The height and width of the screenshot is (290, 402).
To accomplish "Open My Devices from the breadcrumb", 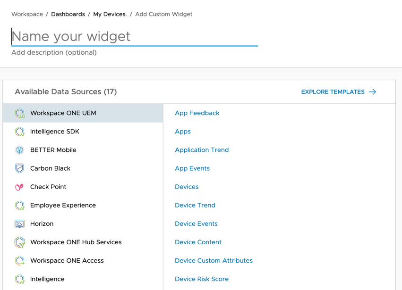I will (110, 14).
